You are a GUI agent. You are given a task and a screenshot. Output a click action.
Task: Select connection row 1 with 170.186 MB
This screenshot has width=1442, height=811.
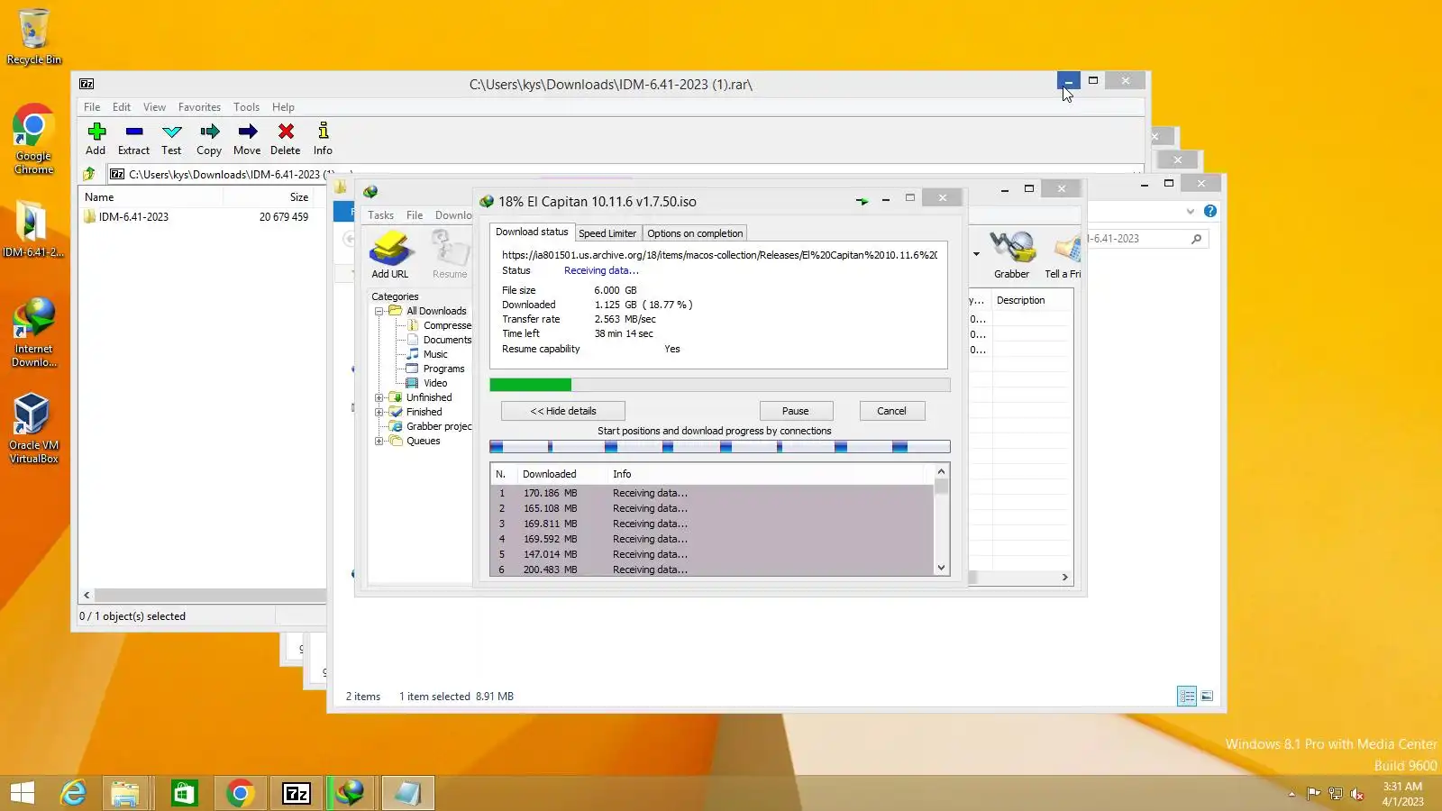(x=712, y=493)
